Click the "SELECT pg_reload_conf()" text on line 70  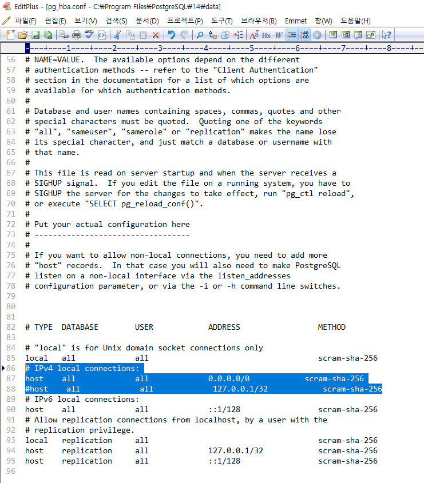pyautogui.click(x=142, y=204)
